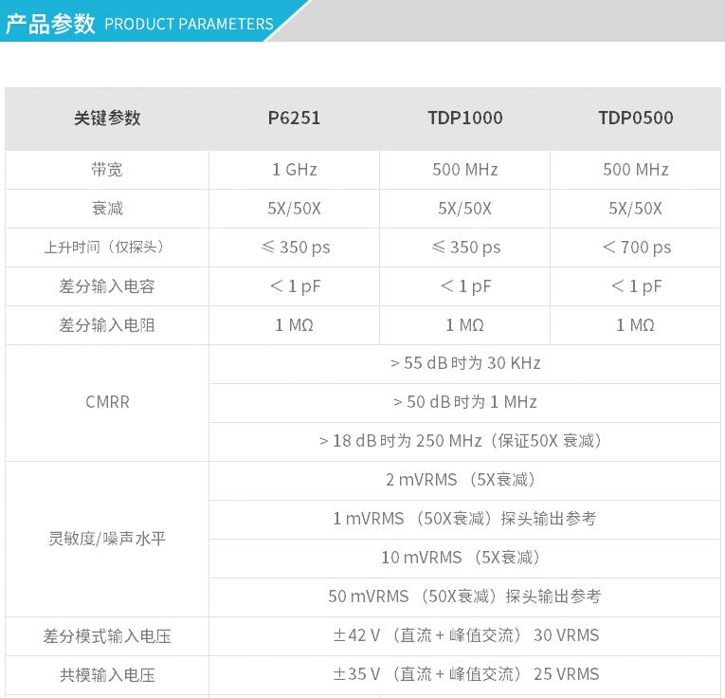
Task: Select the 上升时间（仅探头）row label
Action: (x=107, y=248)
